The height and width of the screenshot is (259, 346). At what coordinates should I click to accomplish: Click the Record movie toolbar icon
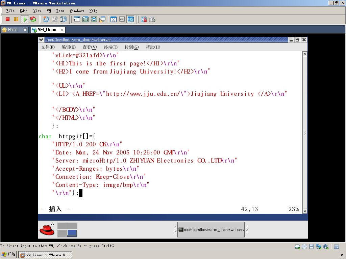pos(144,19)
